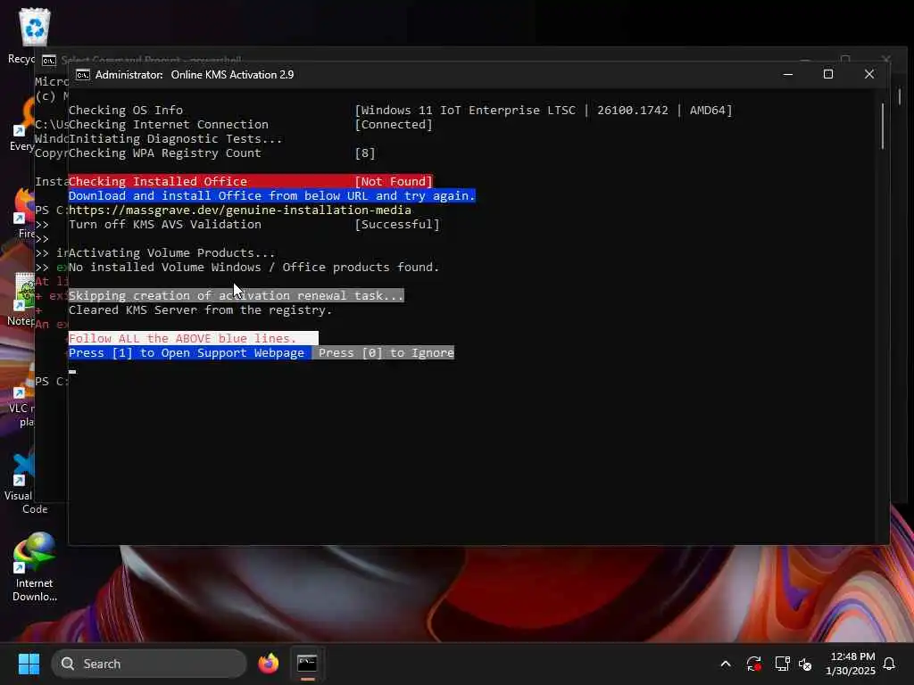Click the muted volume tray icon

pos(805,664)
